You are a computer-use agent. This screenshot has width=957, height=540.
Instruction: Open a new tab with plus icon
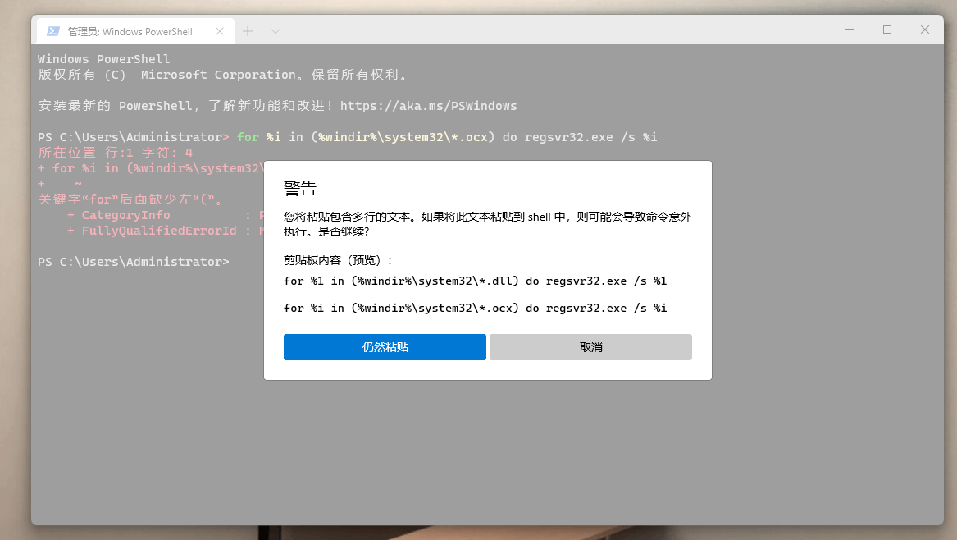coord(247,31)
